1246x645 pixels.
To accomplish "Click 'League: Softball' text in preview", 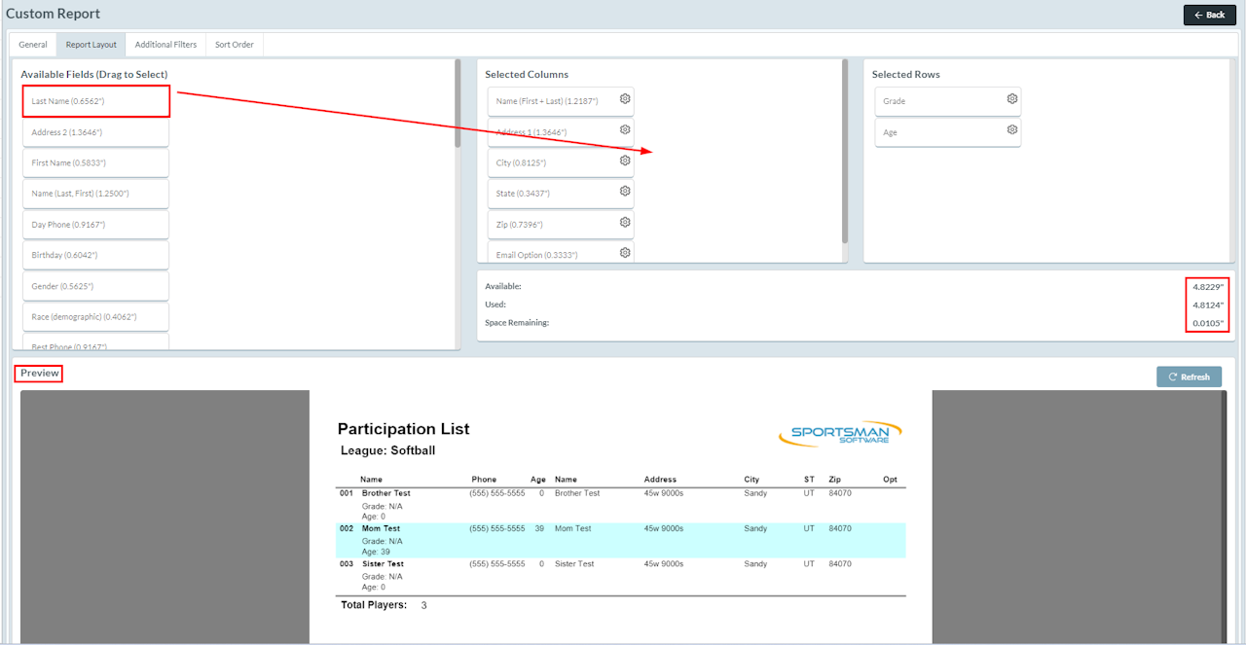I will (x=387, y=450).
